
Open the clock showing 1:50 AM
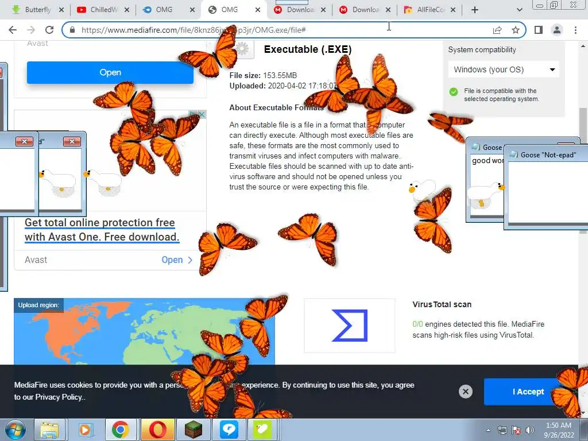coord(559,430)
